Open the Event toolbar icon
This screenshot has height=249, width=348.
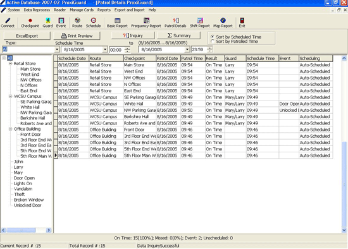[x=61, y=23]
